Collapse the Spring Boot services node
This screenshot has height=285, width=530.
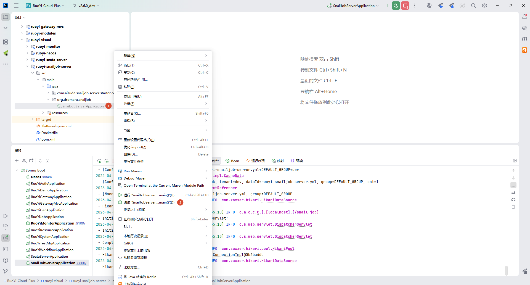click(x=17, y=170)
